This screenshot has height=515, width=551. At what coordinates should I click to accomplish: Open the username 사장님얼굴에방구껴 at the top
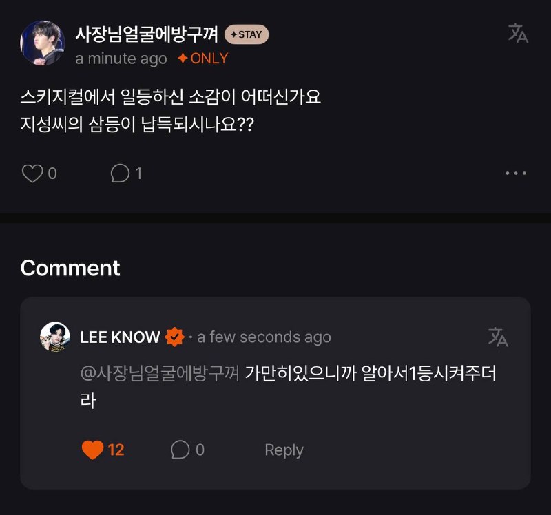147,34
